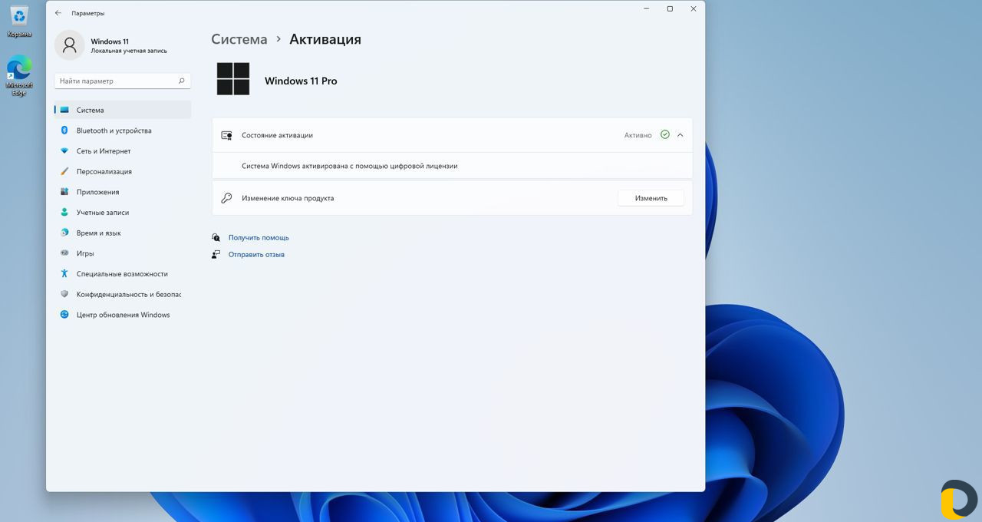Close the Параметры window
Viewport: 982px width, 522px height.
(694, 9)
